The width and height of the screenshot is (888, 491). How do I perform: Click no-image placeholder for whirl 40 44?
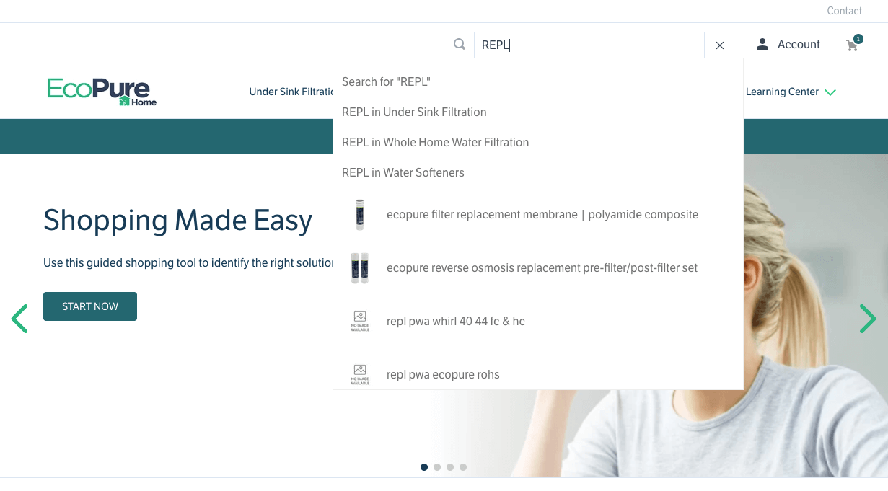point(360,321)
